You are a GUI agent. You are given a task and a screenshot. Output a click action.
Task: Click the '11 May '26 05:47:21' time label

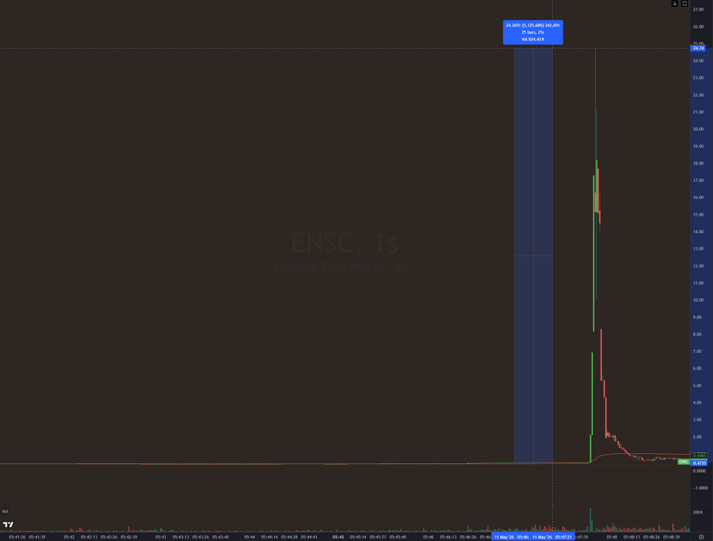(x=553, y=536)
